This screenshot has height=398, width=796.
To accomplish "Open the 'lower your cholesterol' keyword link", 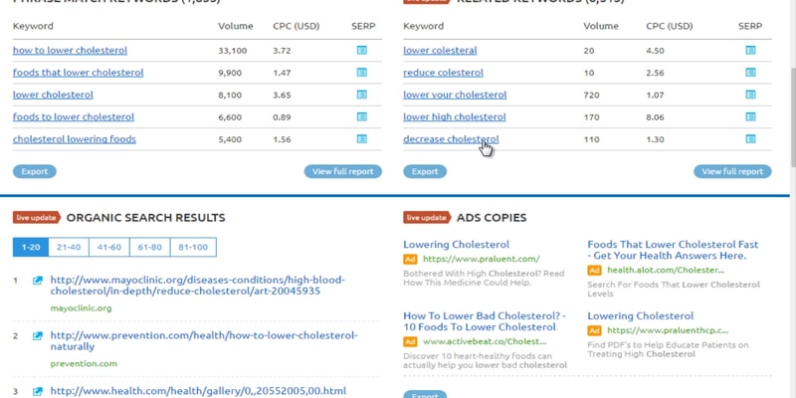I will (454, 95).
